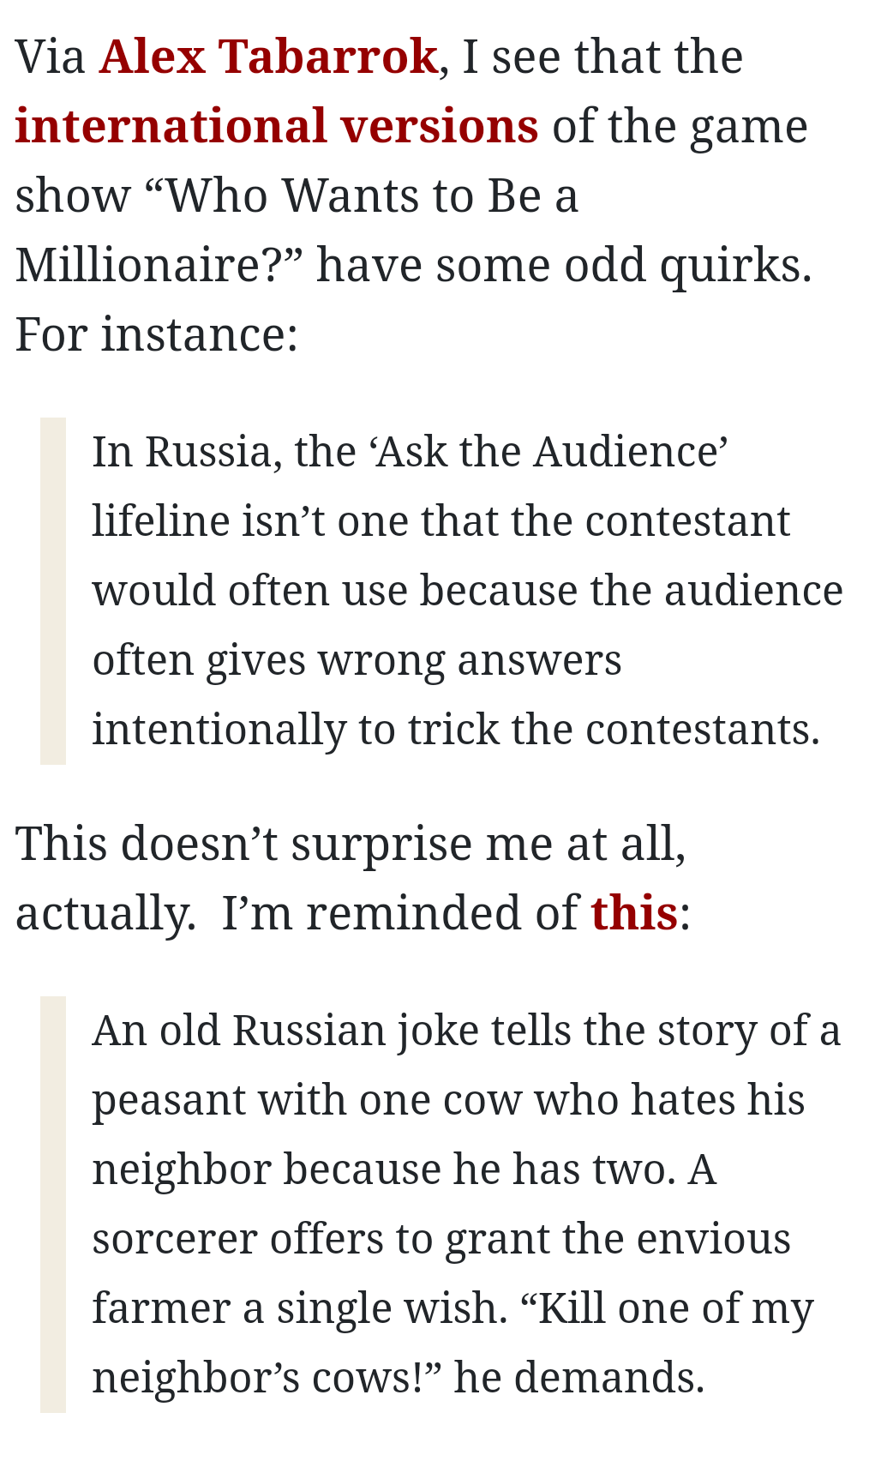This screenshot has width=881, height=1461.
Task: Open the Alex Tabarrok link
Action: coord(268,57)
